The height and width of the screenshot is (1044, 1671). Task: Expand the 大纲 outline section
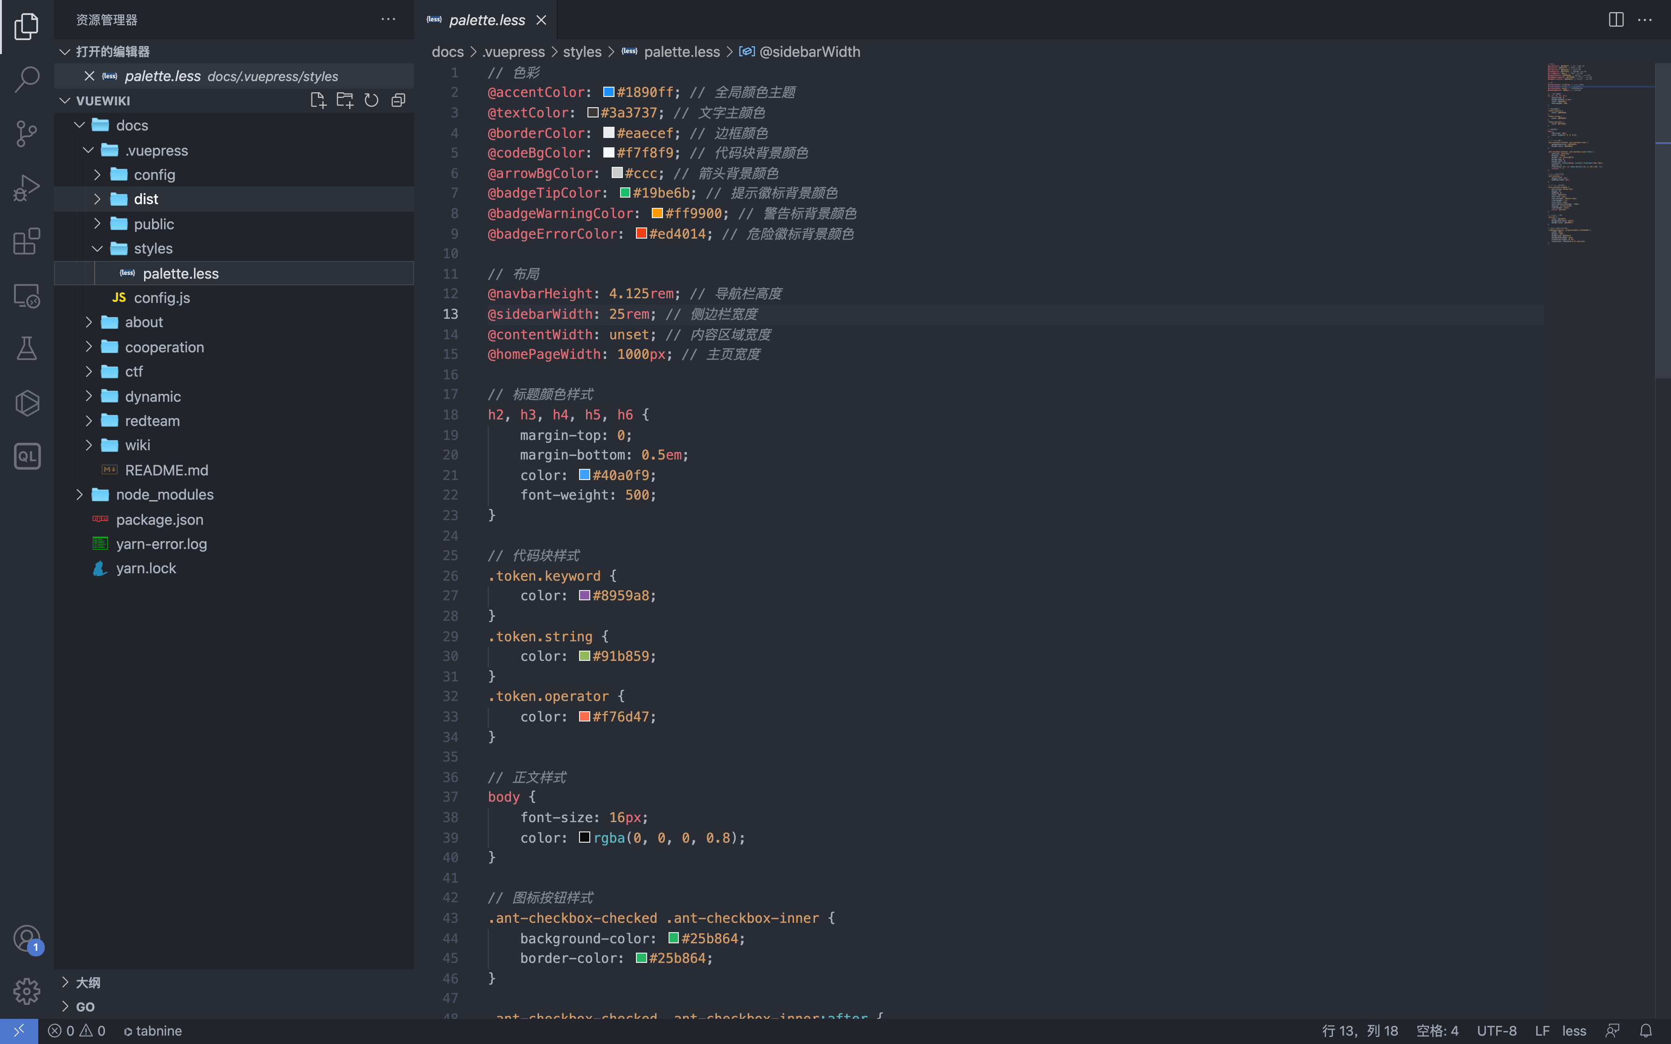pyautogui.click(x=88, y=982)
